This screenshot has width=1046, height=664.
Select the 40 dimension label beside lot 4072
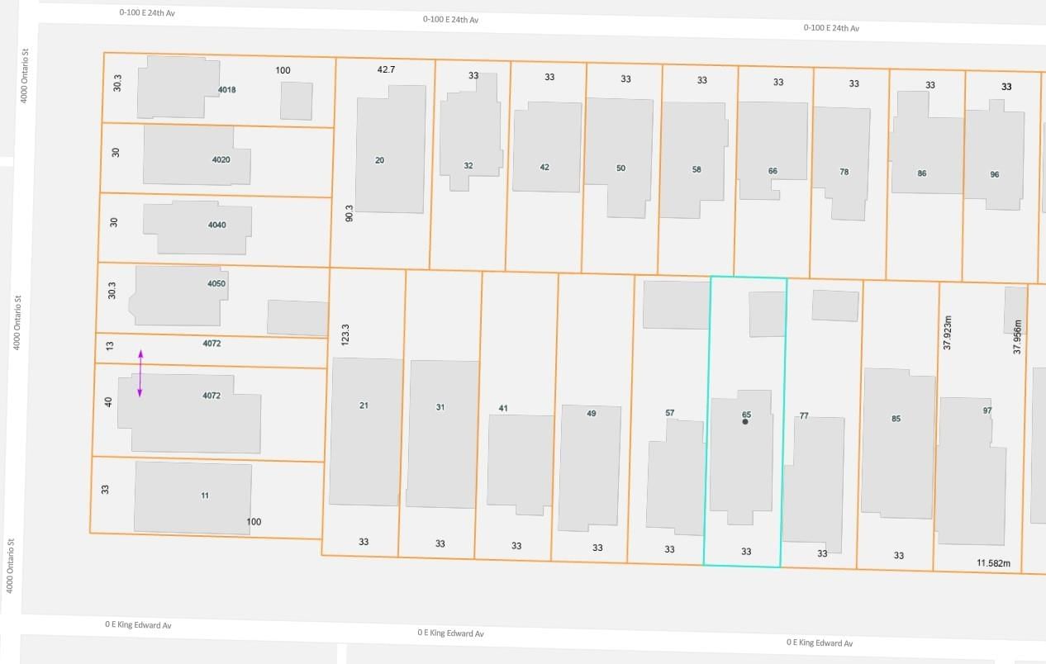107,402
